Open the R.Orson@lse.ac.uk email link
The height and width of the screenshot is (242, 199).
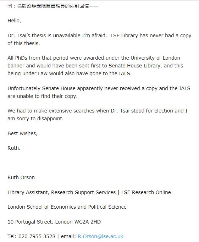[100, 236]
